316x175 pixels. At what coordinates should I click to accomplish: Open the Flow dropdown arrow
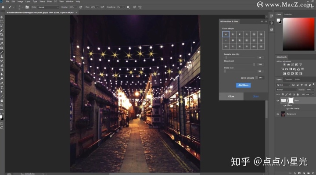[x=97, y=7]
